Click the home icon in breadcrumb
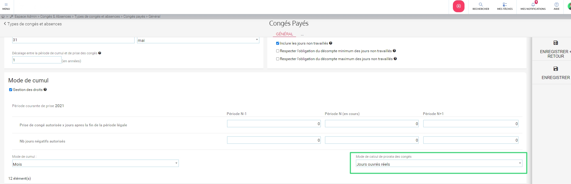Viewport: 571px width, 184px height. pyautogui.click(x=3, y=17)
